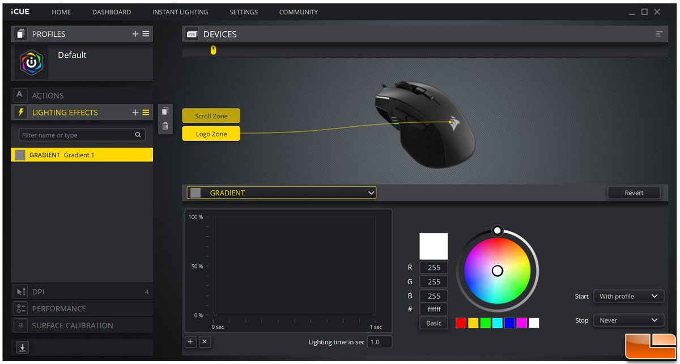Open the DASHBOARD tab

pos(112,12)
